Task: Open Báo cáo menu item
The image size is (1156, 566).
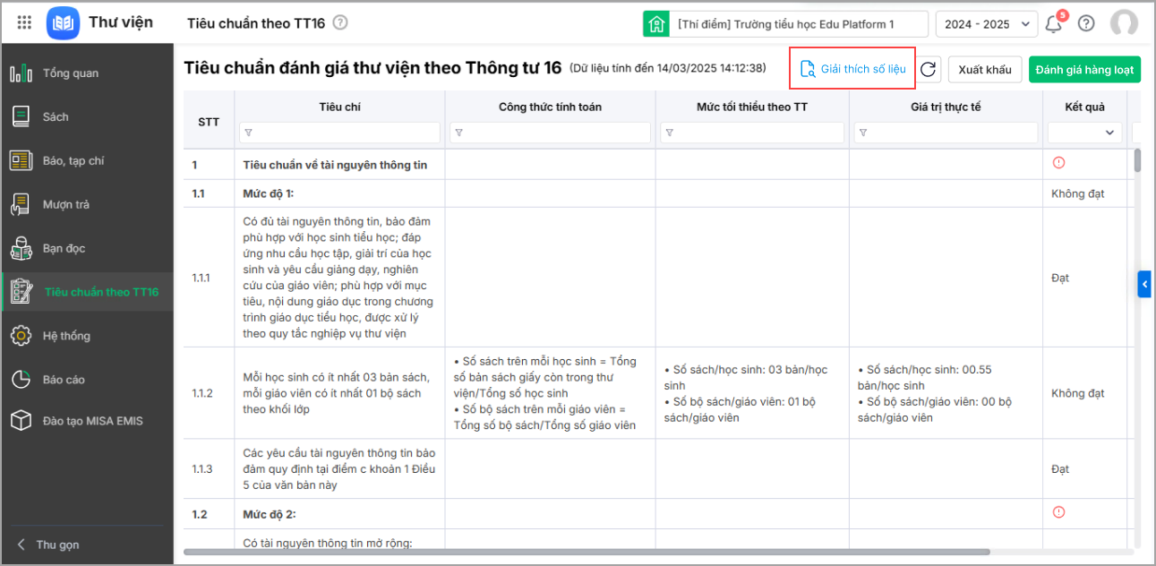Action: click(x=87, y=380)
